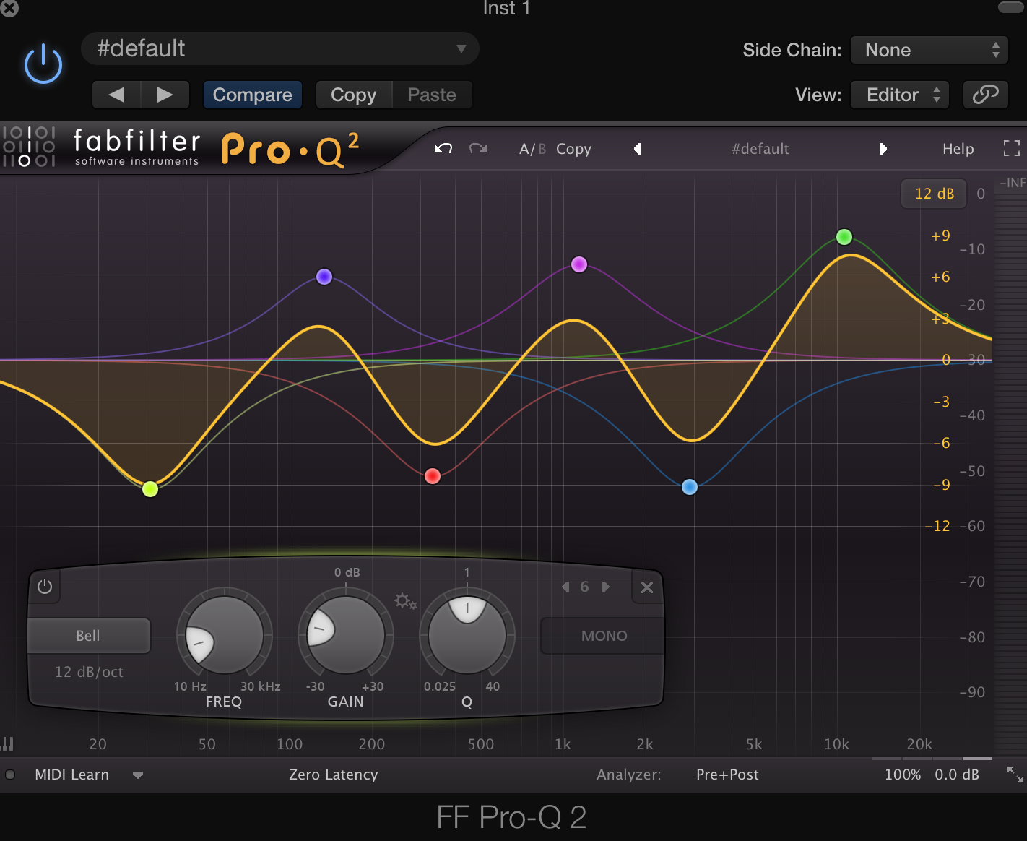Image resolution: width=1027 pixels, height=841 pixels.
Task: Click the Copy button next to Paste
Action: pos(354,95)
